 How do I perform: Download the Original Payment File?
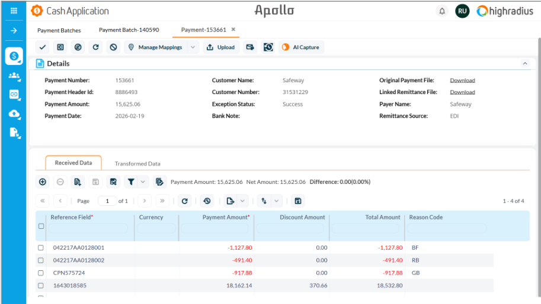coord(462,80)
